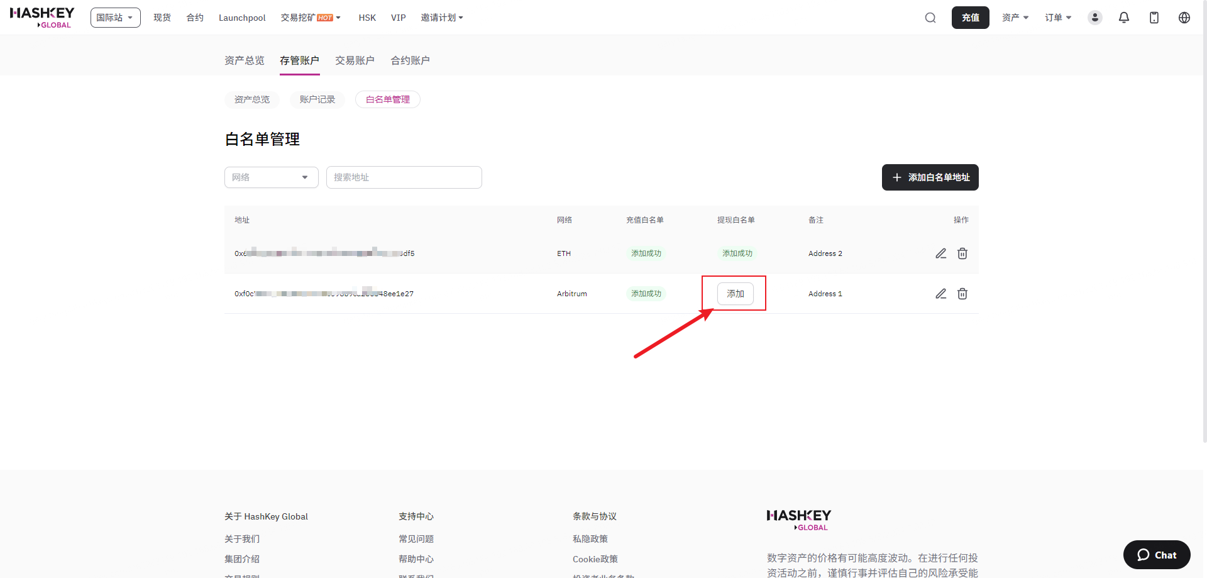Switch to the 合约账户 tab
The height and width of the screenshot is (578, 1207).
click(411, 60)
